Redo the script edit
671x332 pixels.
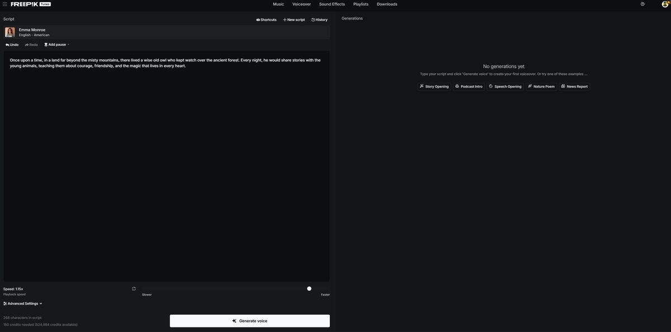(31, 45)
